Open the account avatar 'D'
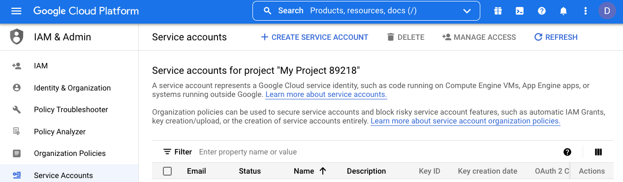Viewport: 623px width, 182px height. (x=607, y=11)
